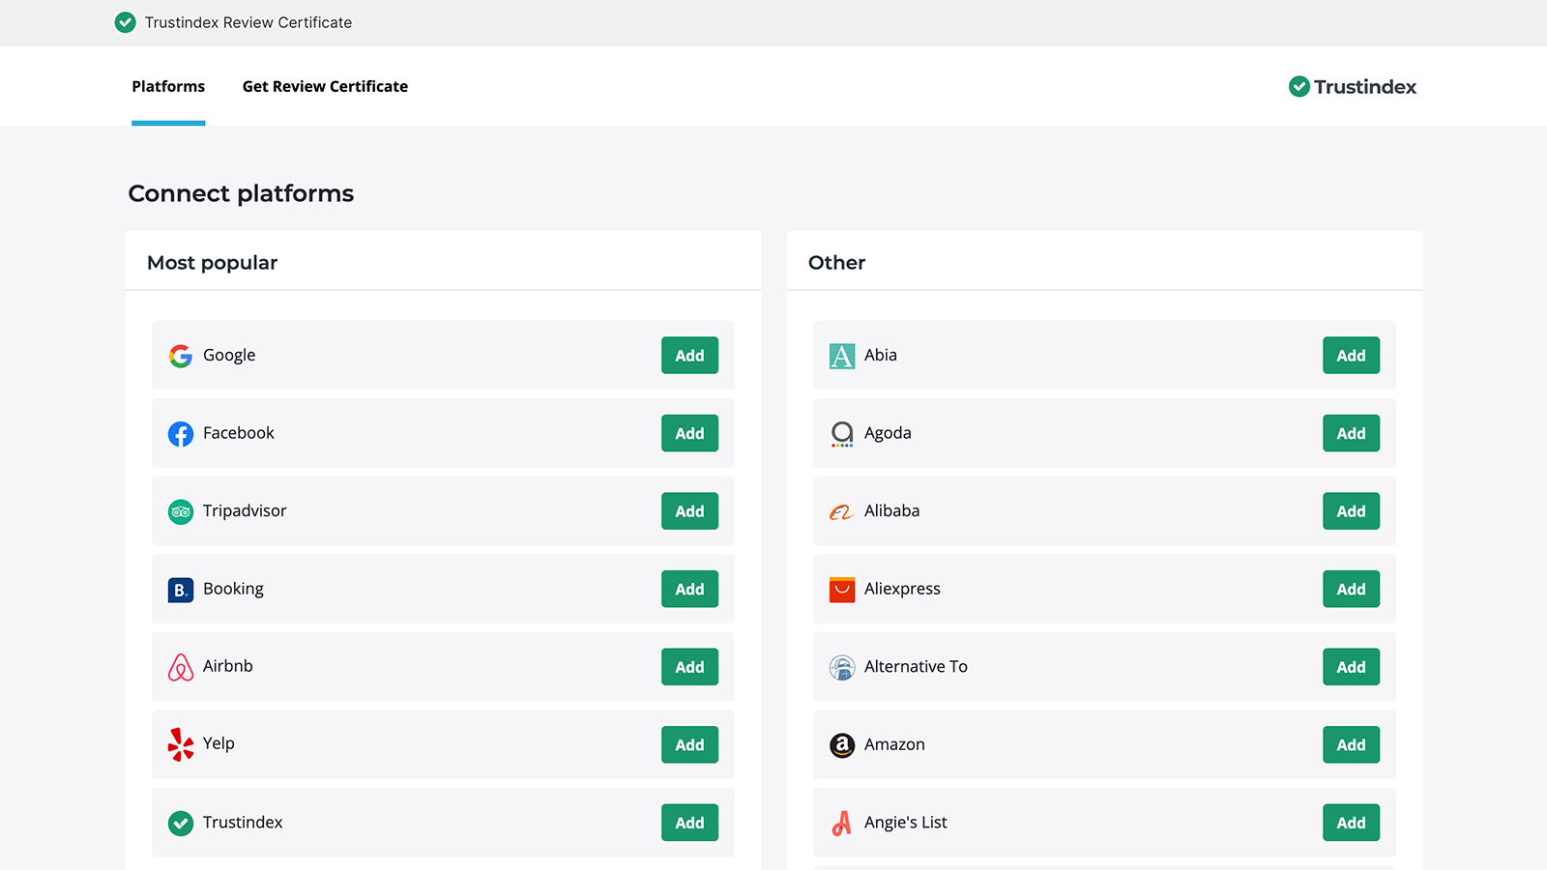Click the 'Angie's List' platform name
Image resolution: width=1547 pixels, height=870 pixels.
click(x=906, y=823)
